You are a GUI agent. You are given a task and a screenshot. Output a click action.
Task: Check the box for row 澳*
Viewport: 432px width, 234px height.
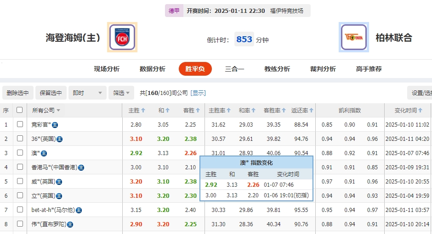[20, 153]
